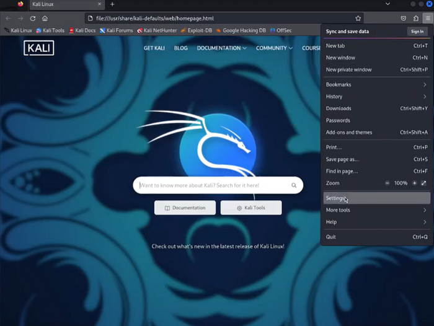Open Downloads from the menu

377,108
